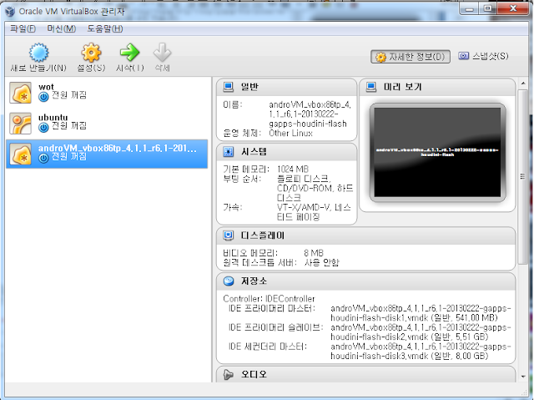This screenshot has width=534, height=400.
Task: Click power-off status icon under ubuntu
Action: coord(43,128)
